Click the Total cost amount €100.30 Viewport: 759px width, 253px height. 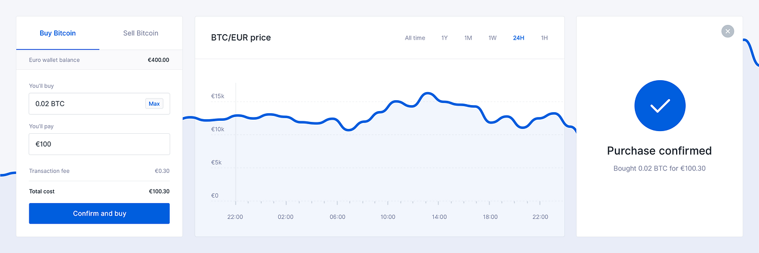[159, 191]
